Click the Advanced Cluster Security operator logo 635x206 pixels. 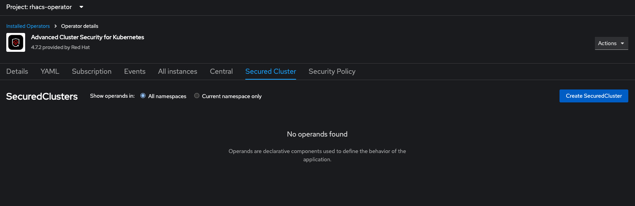point(16,42)
